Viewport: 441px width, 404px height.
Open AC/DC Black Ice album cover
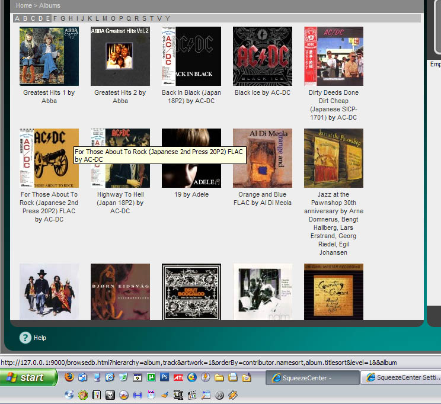pyautogui.click(x=263, y=56)
